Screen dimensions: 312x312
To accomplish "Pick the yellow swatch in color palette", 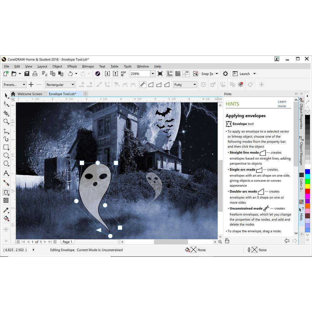I will [x=308, y=186].
